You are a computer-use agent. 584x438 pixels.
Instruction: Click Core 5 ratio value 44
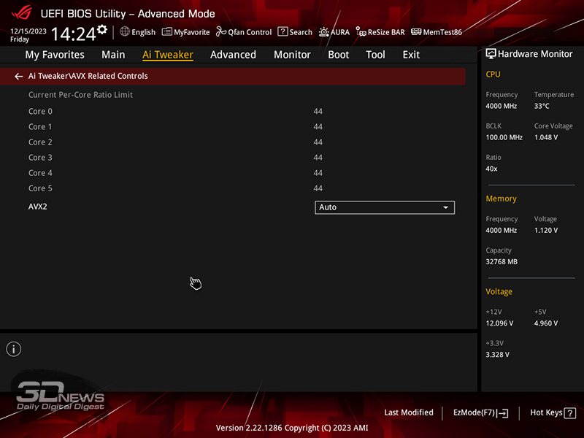coord(318,188)
